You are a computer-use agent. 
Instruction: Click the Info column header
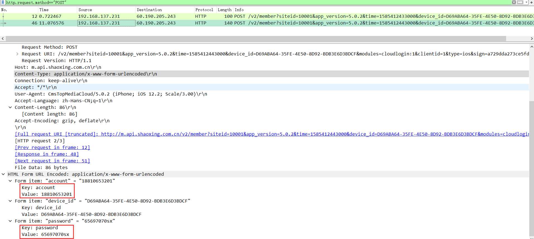[383, 10]
